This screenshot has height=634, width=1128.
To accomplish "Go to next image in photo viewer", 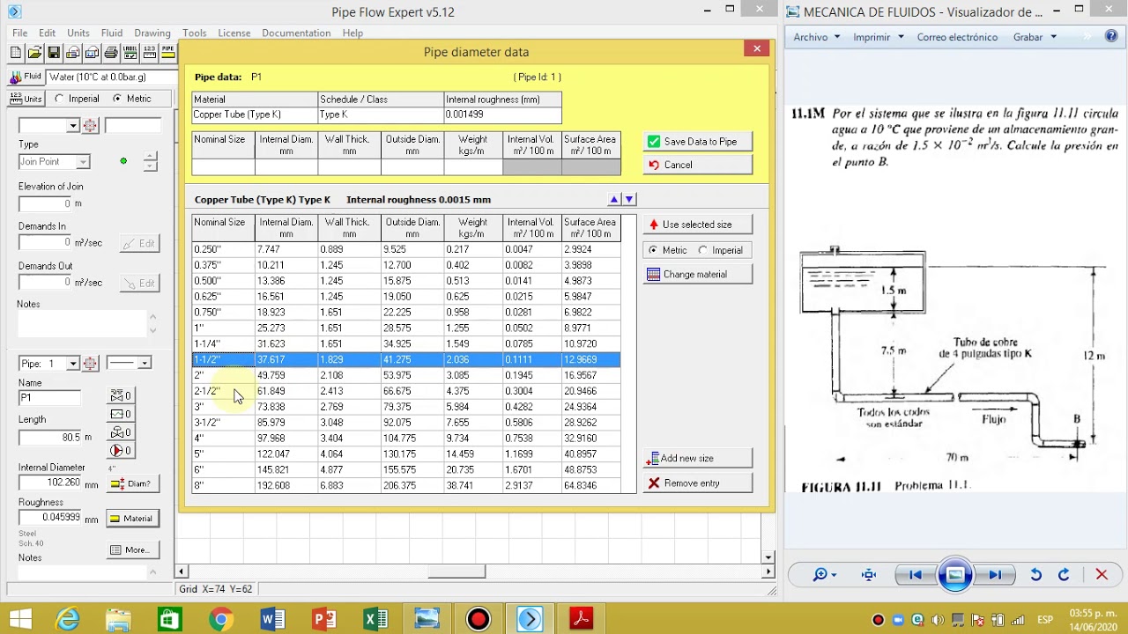I will (995, 575).
